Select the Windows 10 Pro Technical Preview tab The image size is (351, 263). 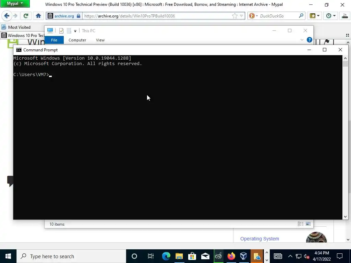click(x=22, y=35)
